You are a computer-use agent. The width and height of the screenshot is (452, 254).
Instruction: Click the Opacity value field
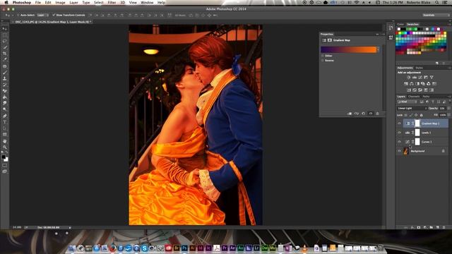442,108
